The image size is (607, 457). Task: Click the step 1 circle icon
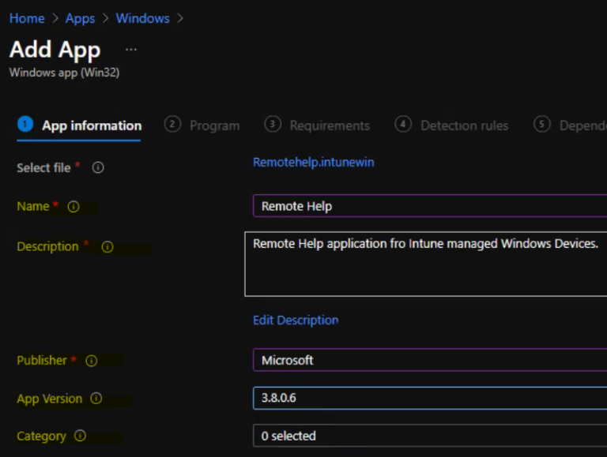click(x=25, y=125)
